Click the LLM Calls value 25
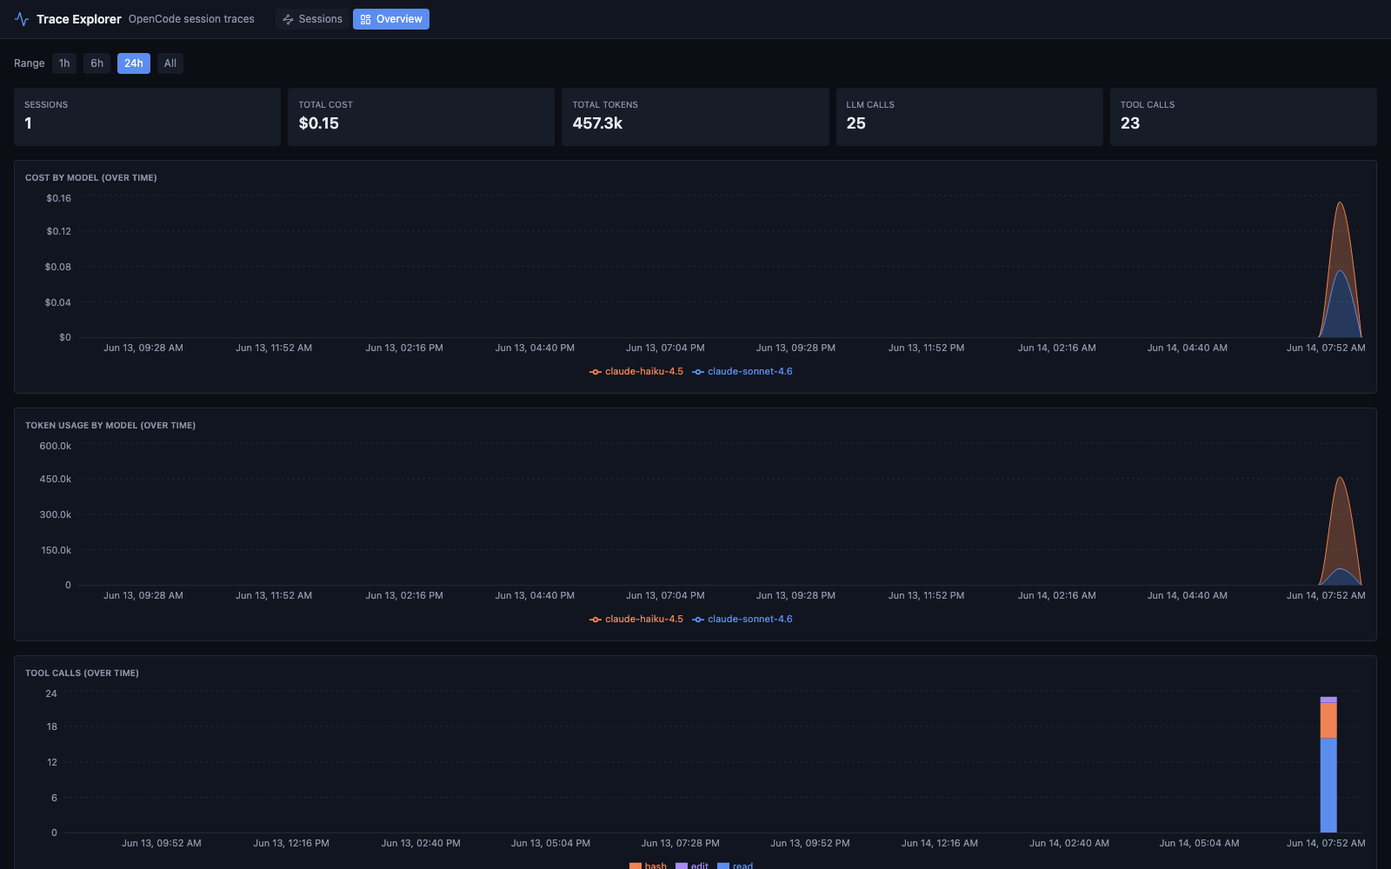 (856, 123)
